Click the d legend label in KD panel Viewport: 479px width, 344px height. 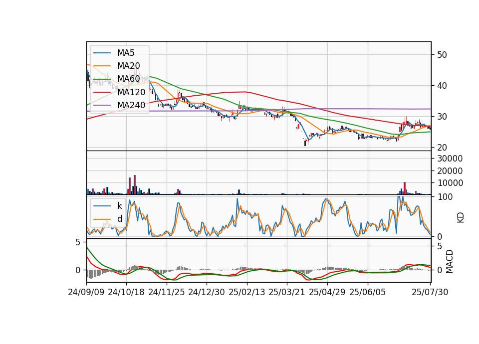(119, 219)
